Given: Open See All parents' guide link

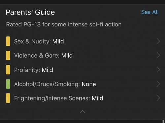Looking at the screenshot, I should pyautogui.click(x=150, y=12).
